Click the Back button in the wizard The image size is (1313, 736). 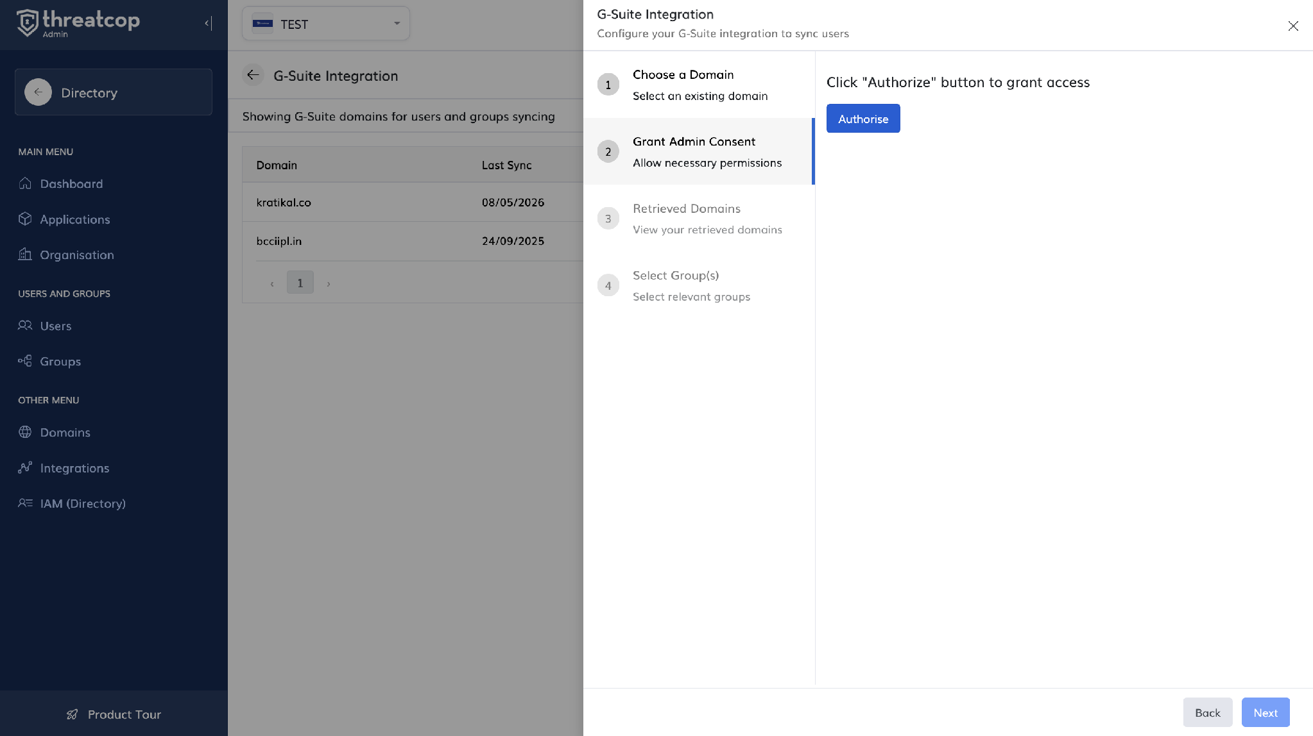click(1208, 712)
